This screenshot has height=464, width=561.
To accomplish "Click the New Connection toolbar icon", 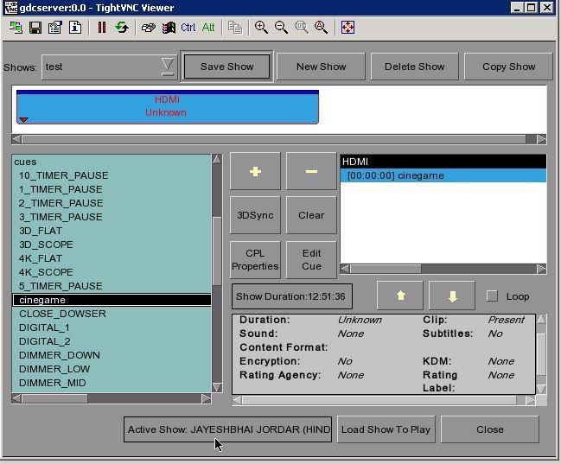I will (x=16, y=28).
